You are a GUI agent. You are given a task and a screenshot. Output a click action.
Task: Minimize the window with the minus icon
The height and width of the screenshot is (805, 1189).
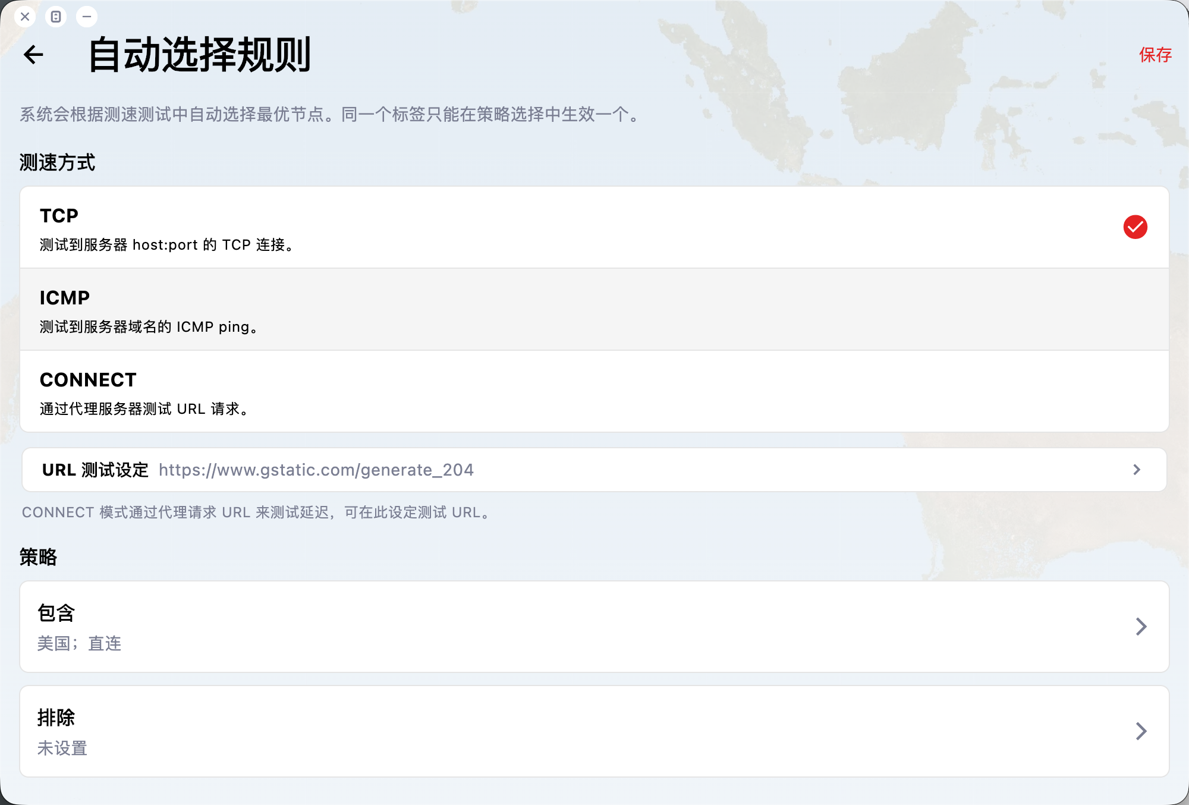87,17
